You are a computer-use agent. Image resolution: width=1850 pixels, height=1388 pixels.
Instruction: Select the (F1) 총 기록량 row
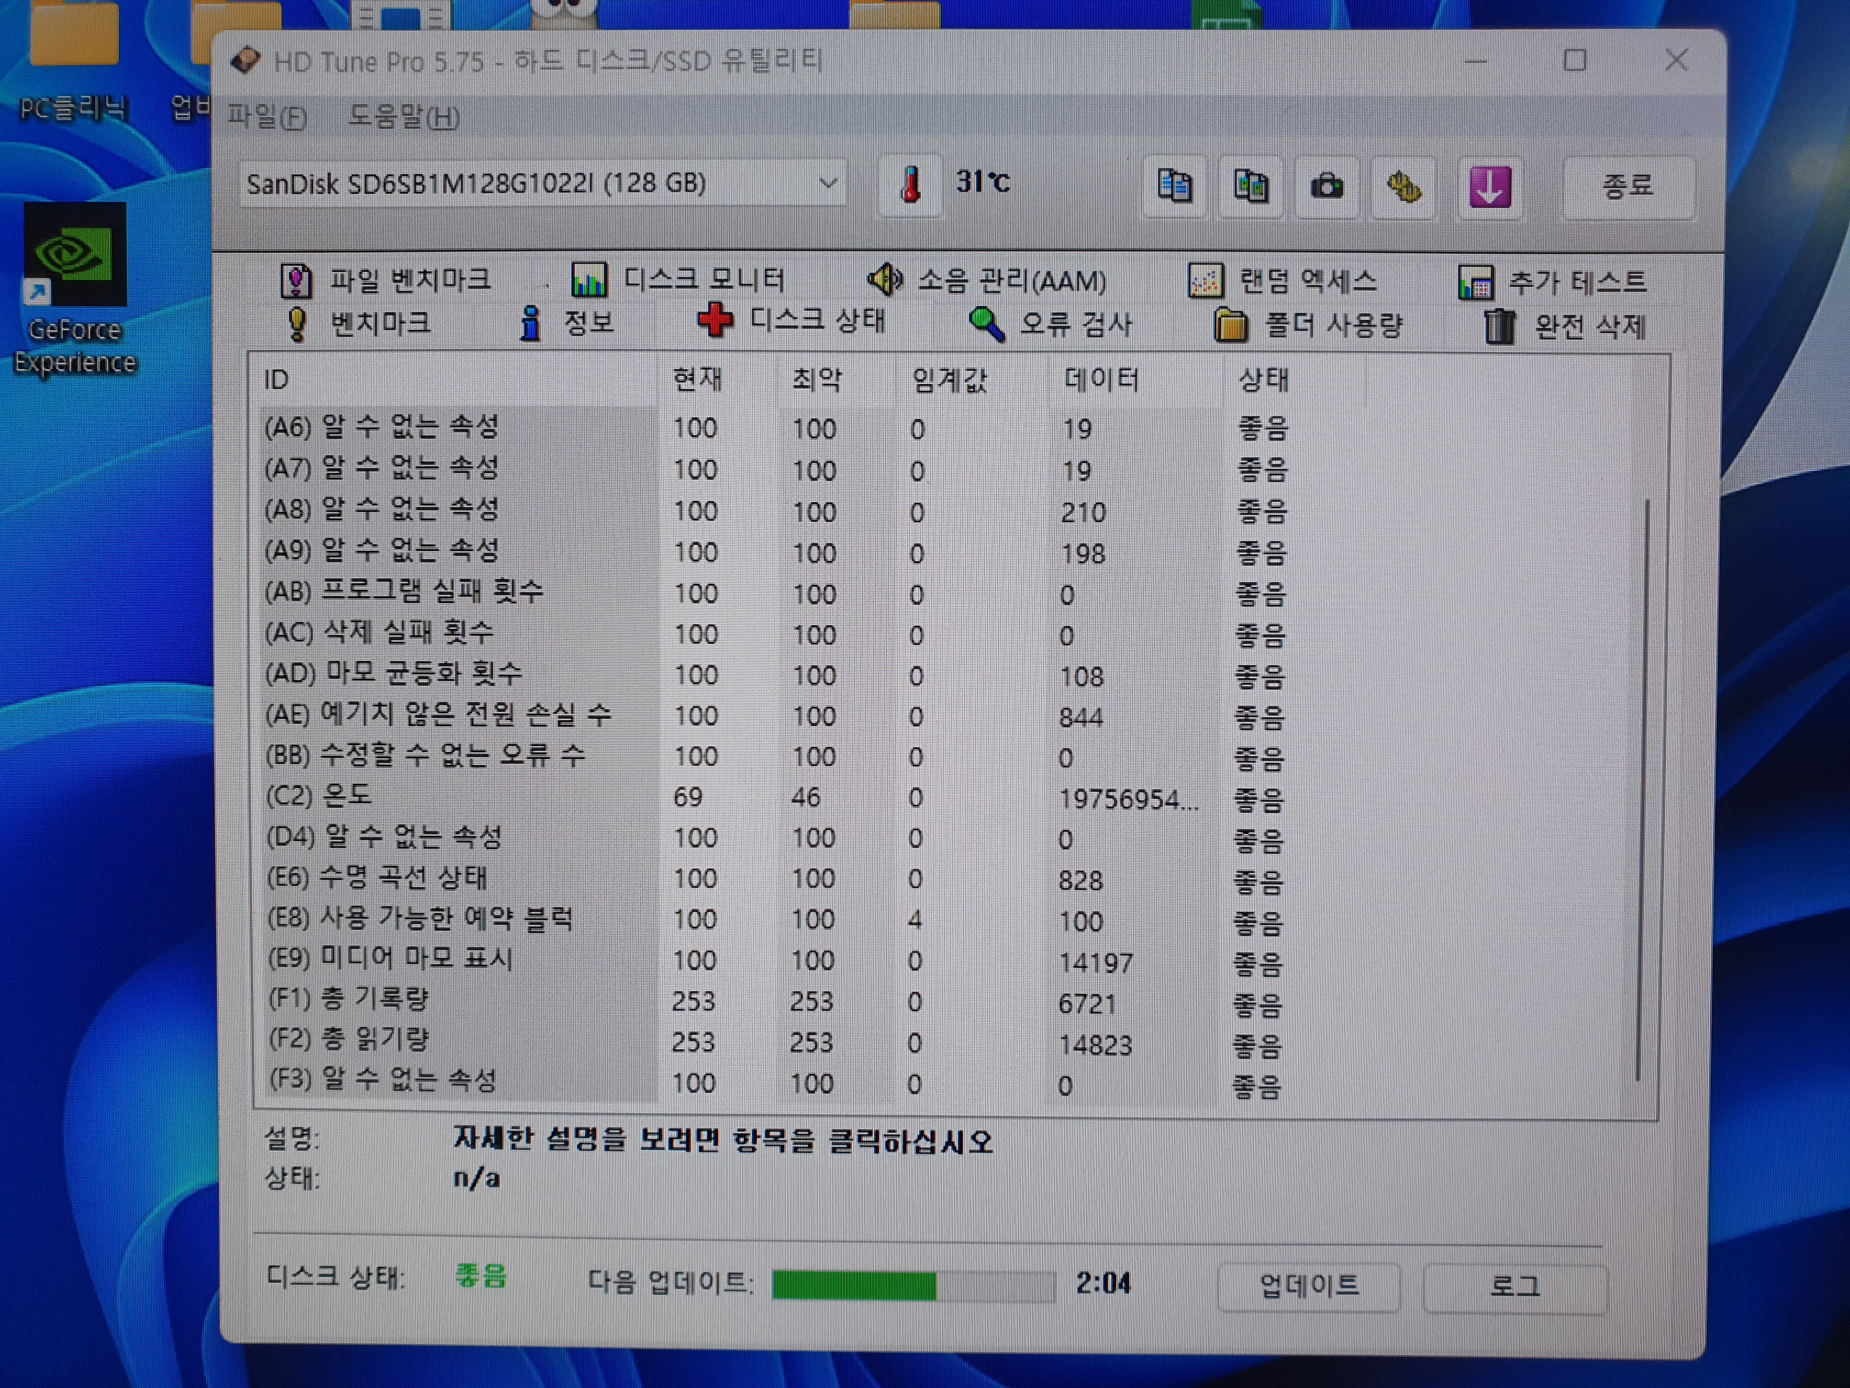(778, 1002)
